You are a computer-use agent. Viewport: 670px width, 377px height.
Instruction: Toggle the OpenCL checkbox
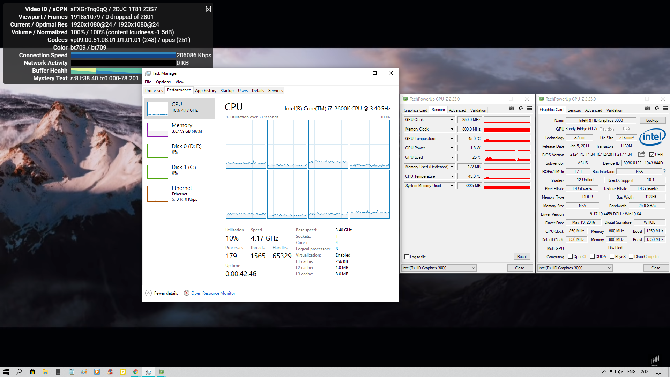570,257
